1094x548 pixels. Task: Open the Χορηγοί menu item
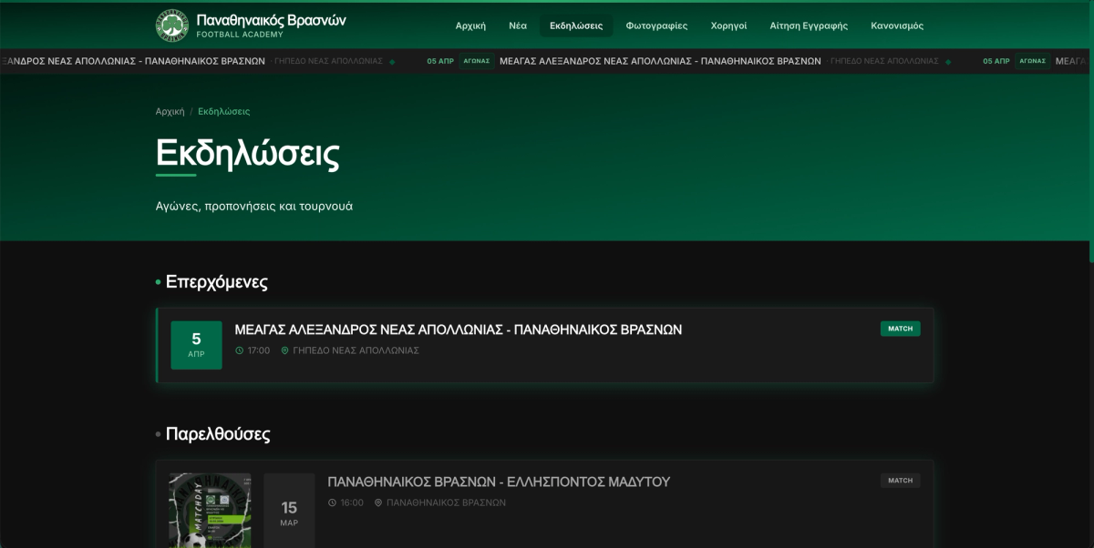click(x=728, y=25)
